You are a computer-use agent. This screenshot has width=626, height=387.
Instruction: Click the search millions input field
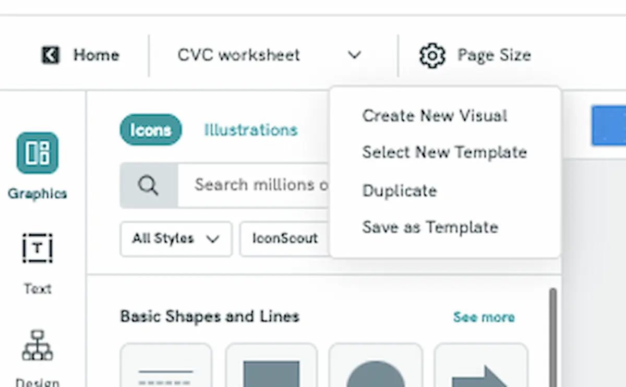point(254,185)
